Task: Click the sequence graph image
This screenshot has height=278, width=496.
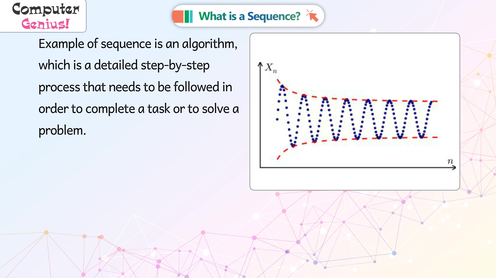Action: coord(355,112)
